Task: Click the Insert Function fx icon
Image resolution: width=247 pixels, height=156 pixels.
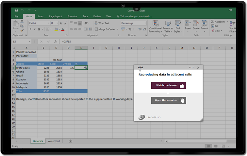Action: [56, 42]
